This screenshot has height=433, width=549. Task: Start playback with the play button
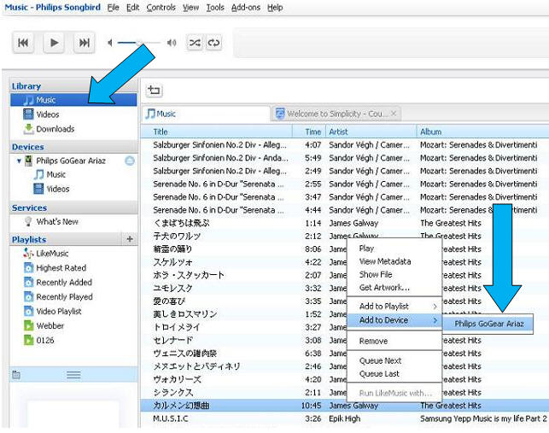[x=54, y=43]
